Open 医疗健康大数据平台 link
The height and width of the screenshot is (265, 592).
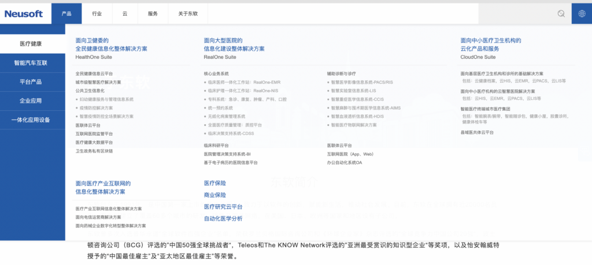click(x=94, y=143)
